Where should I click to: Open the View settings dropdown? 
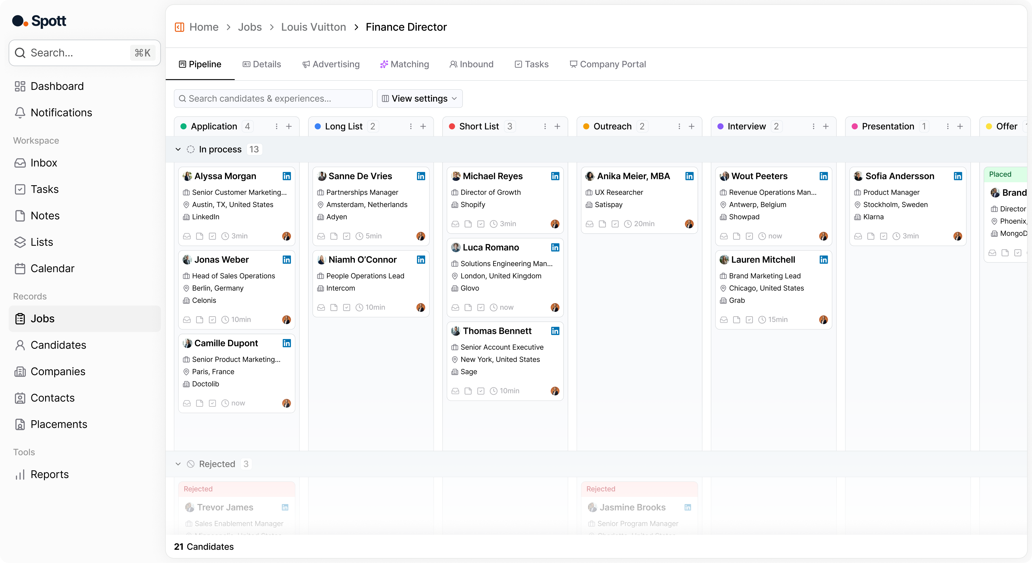click(x=419, y=98)
